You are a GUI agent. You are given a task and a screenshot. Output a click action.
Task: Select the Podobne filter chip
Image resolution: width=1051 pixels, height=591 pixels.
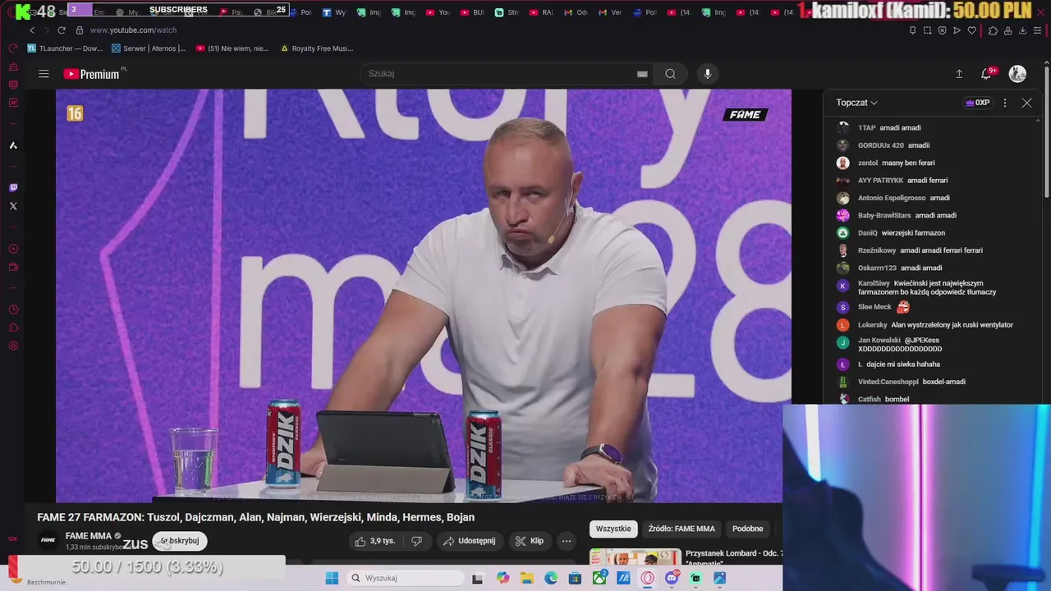click(x=747, y=529)
